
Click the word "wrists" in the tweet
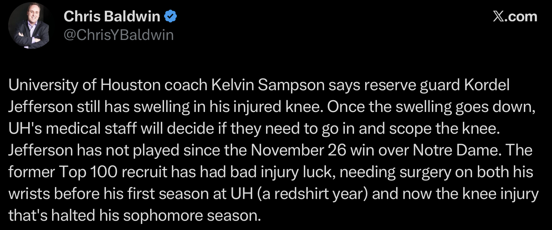(x=28, y=194)
